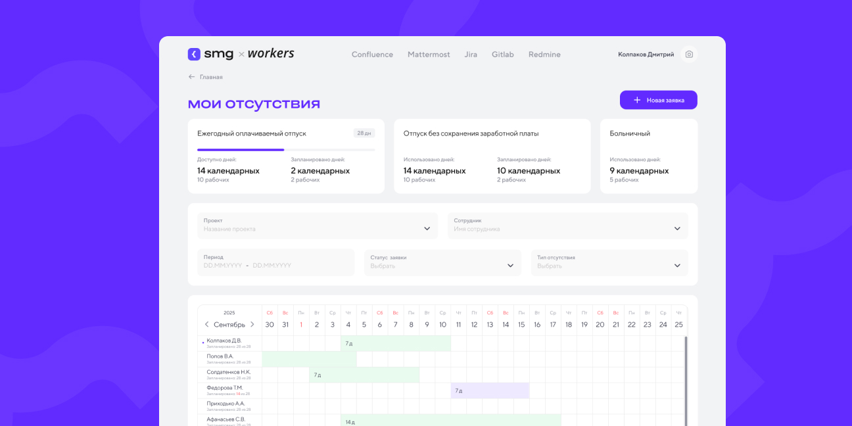Open the Jira link
The image size is (852, 426).
pyautogui.click(x=471, y=55)
